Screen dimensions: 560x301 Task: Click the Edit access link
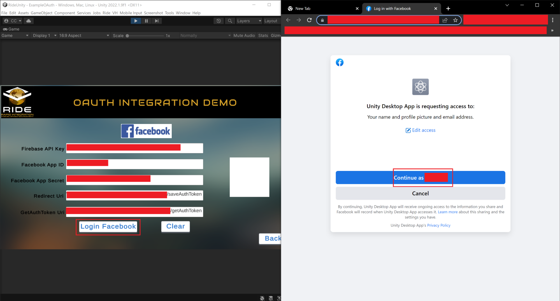(x=420, y=130)
